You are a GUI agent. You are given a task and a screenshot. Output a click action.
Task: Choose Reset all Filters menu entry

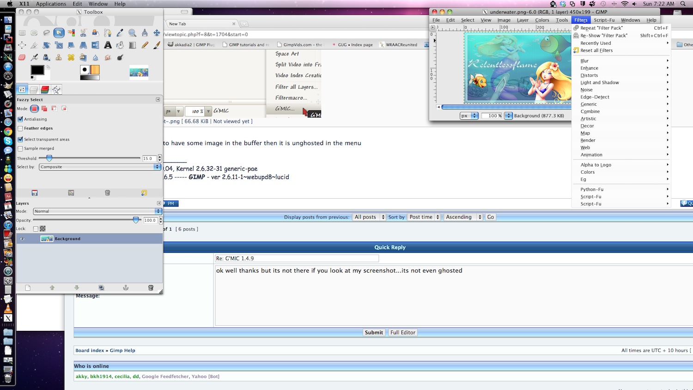pyautogui.click(x=621, y=50)
